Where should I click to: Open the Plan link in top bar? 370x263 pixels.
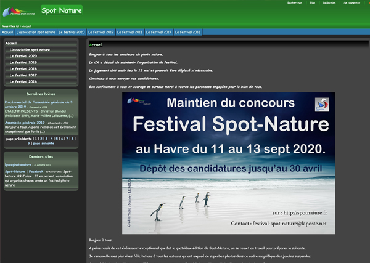(313, 3)
